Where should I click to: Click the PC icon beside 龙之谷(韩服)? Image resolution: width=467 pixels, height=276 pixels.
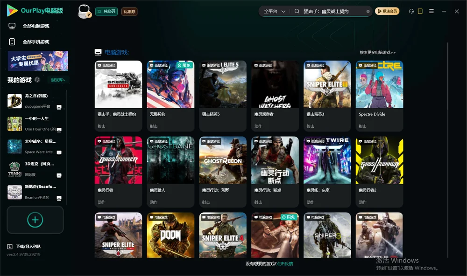(x=59, y=107)
